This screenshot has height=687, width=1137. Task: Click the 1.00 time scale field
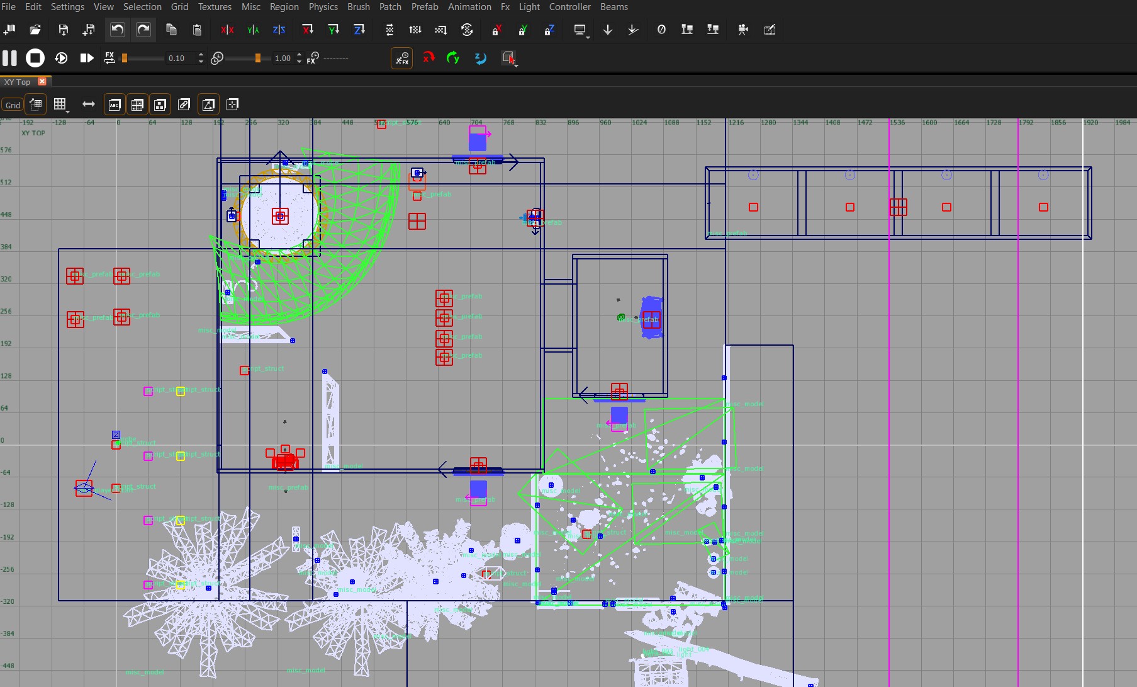pyautogui.click(x=283, y=58)
